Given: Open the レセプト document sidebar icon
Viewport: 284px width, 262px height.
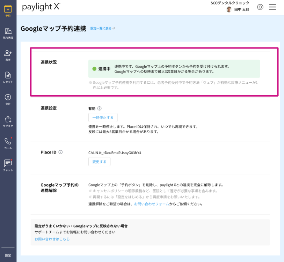Looking at the screenshot, I should coord(8,77).
